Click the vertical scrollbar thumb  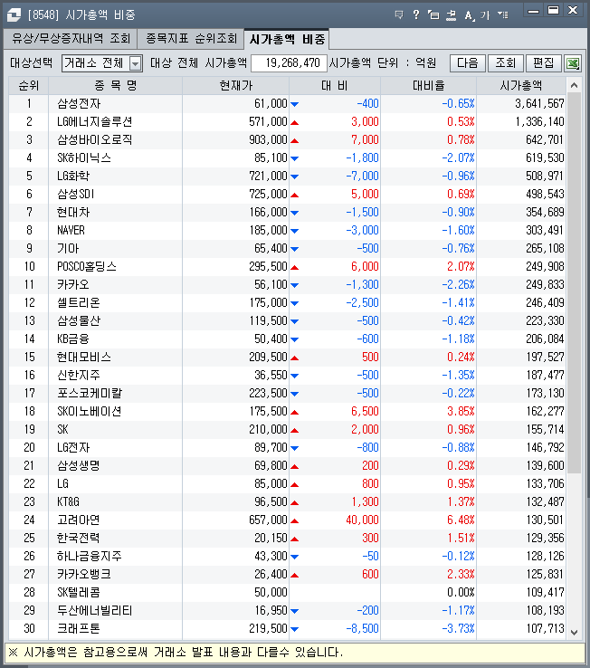(x=574, y=283)
